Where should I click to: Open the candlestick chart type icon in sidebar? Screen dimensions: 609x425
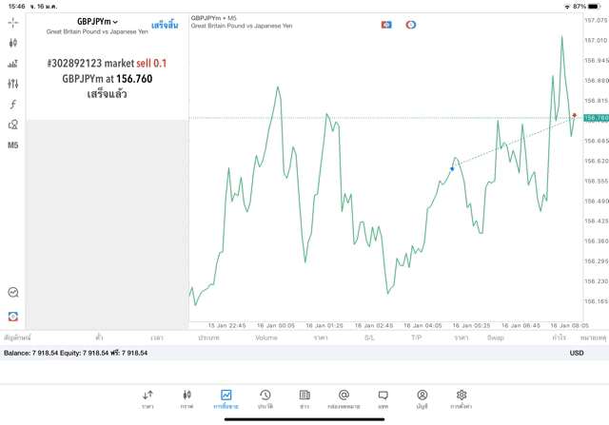pyautogui.click(x=12, y=43)
